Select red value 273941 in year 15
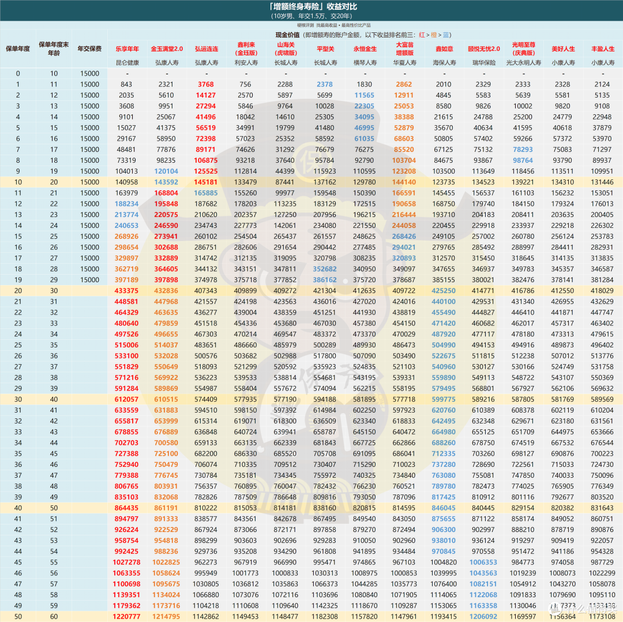This screenshot has height=622, width=623. click(166, 237)
